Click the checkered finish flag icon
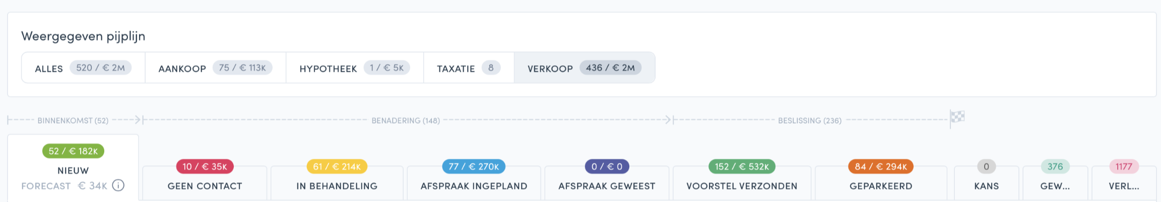Image resolution: width=1161 pixels, height=202 pixels. click(x=957, y=117)
